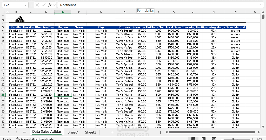Click the Insert Function fx icon

(x=50, y=5)
